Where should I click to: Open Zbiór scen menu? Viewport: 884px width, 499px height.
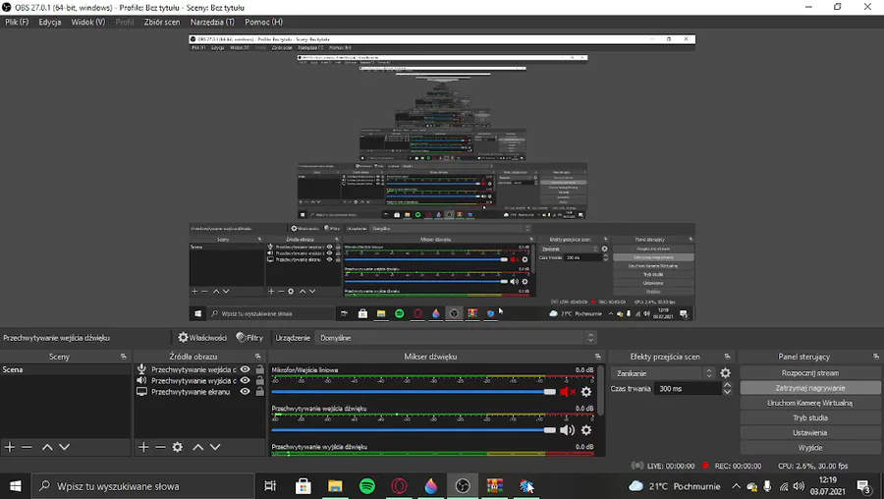click(x=162, y=22)
